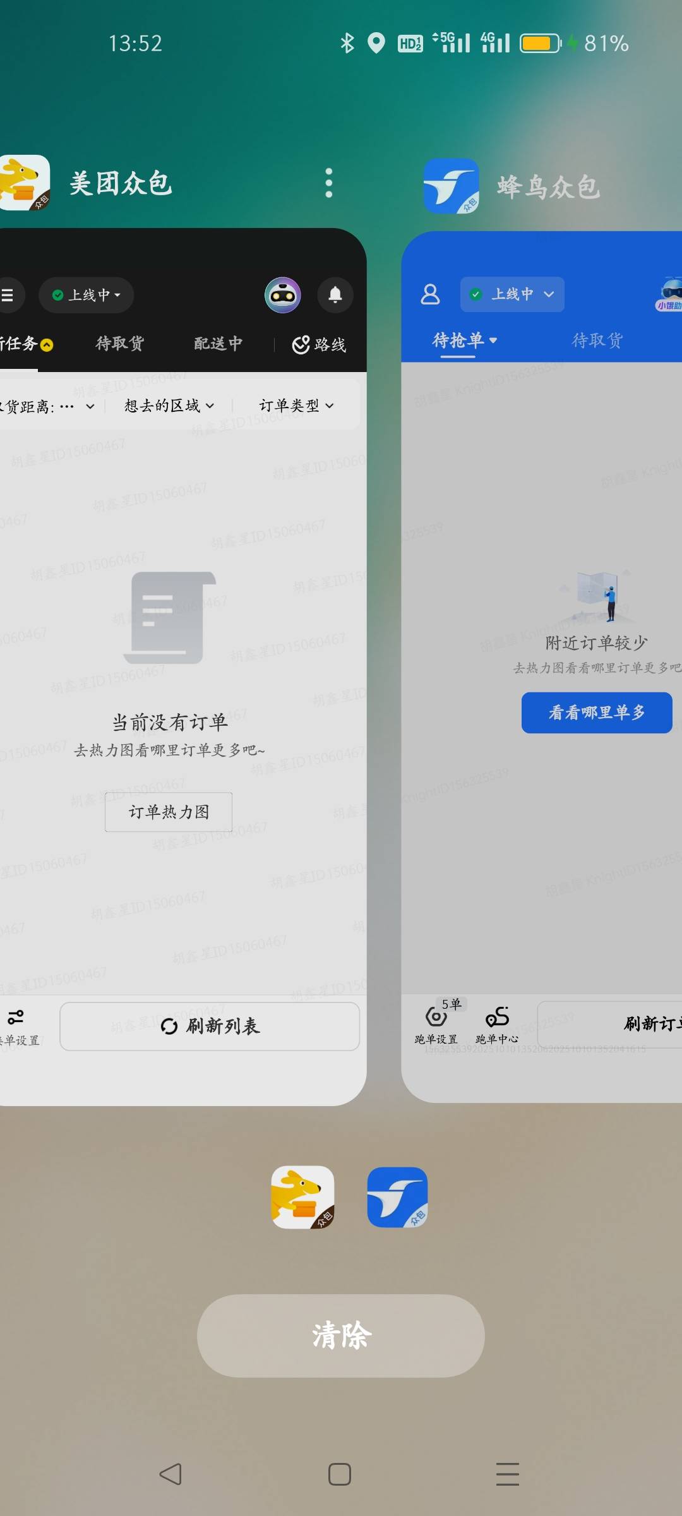The width and height of the screenshot is (682, 1516).
Task: Tap the 美团众包 kangaroo icon in bottom dock
Action: [x=302, y=1197]
